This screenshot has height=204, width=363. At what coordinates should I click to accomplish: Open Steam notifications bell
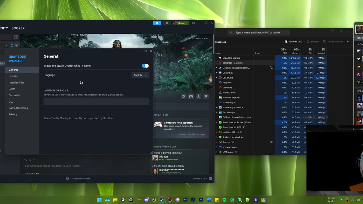167,23
